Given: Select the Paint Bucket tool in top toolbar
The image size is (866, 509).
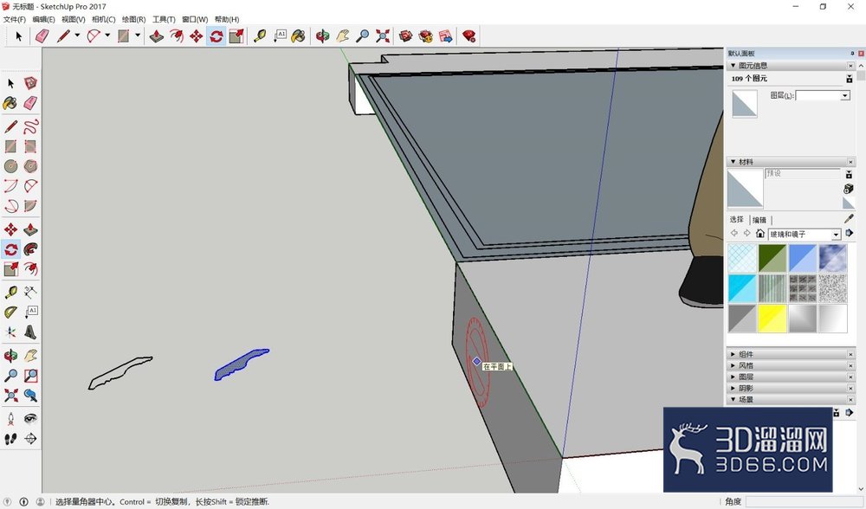Looking at the screenshot, I should pyautogui.click(x=298, y=36).
